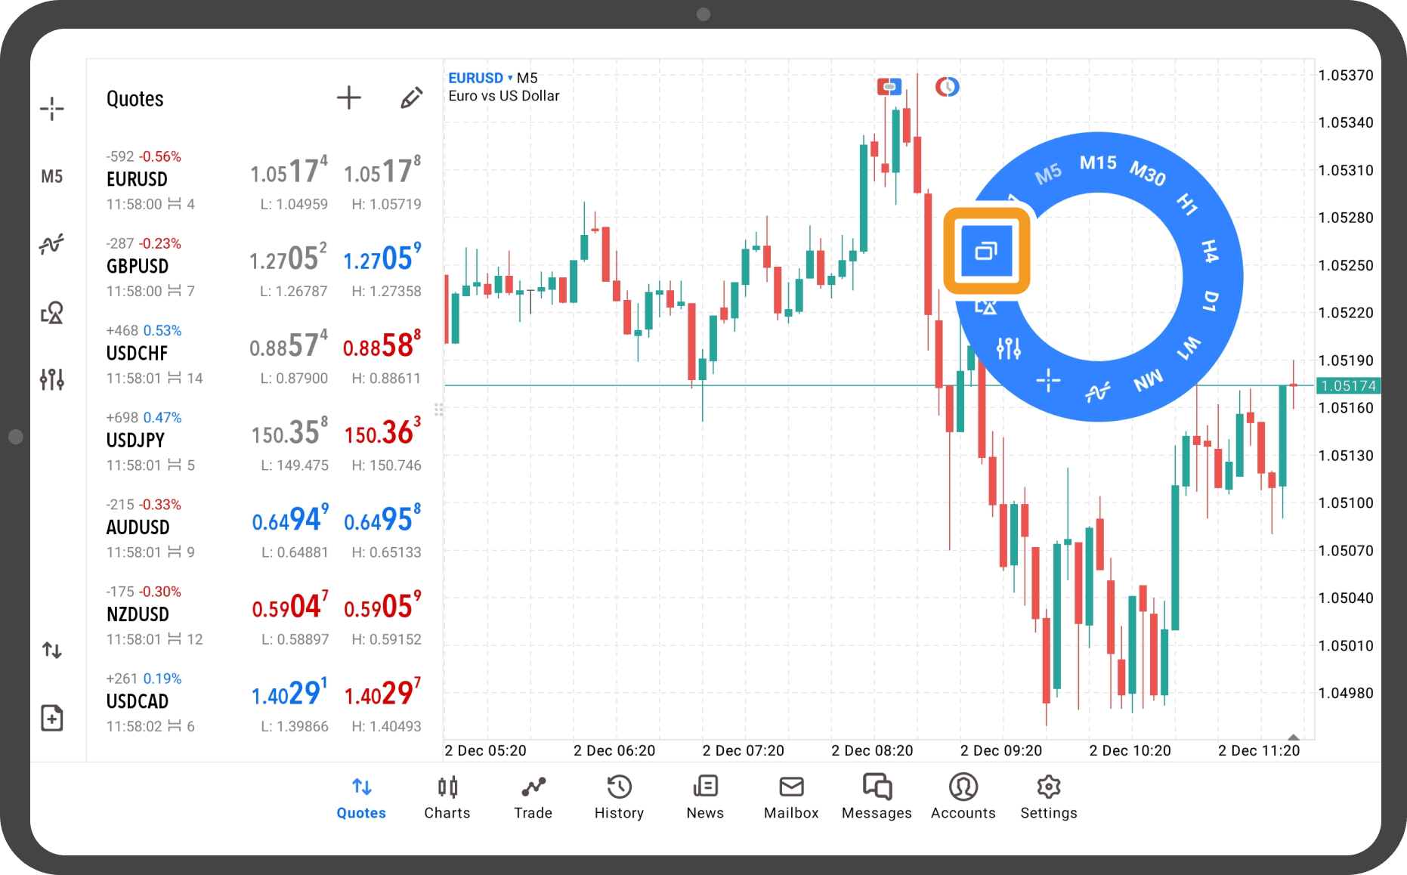Add a symbol with the plus icon

[x=348, y=97]
